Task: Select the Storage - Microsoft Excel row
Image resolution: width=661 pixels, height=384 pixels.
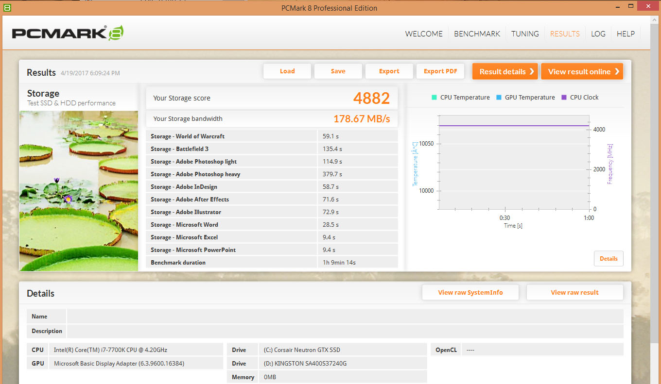Action: pyautogui.click(x=272, y=237)
